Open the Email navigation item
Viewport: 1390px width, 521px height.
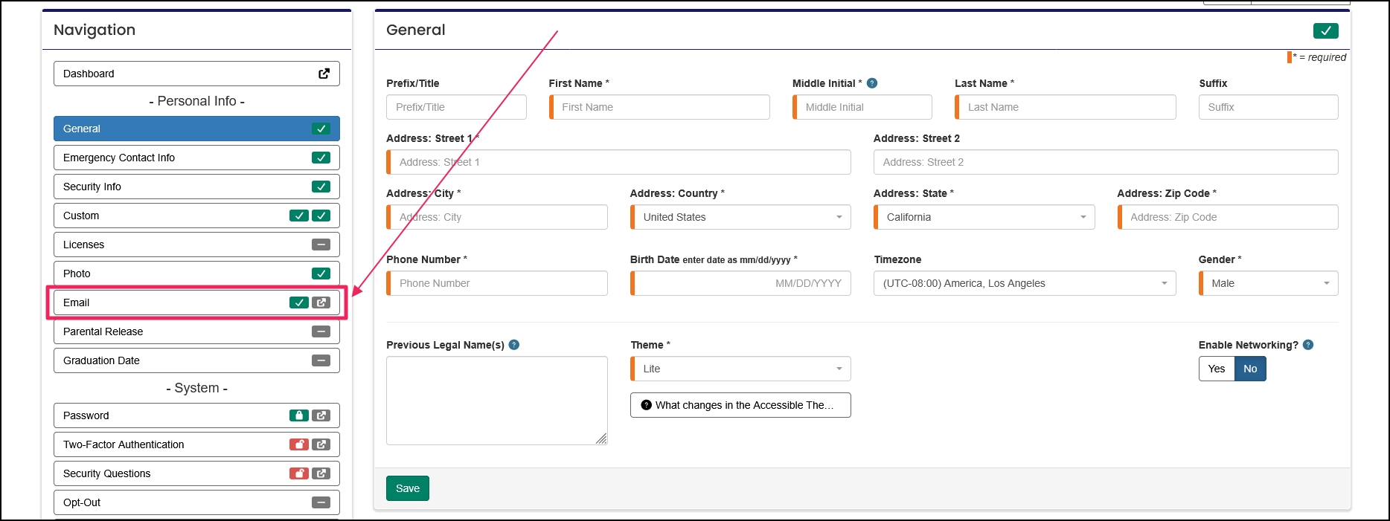coord(196,302)
